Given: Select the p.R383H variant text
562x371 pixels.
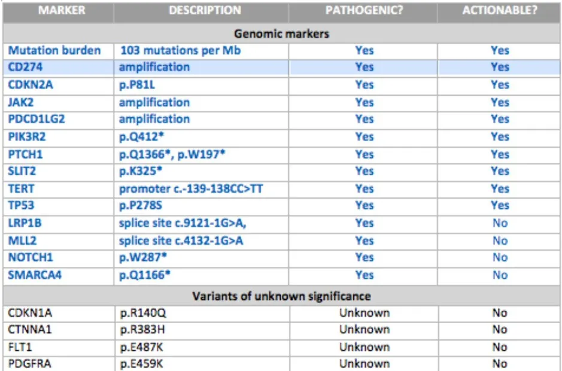Looking at the screenshot, I should pyautogui.click(x=142, y=330).
